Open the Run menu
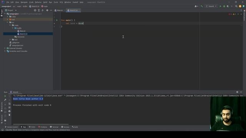The height and width of the screenshot is (138, 246). click(50, 2)
